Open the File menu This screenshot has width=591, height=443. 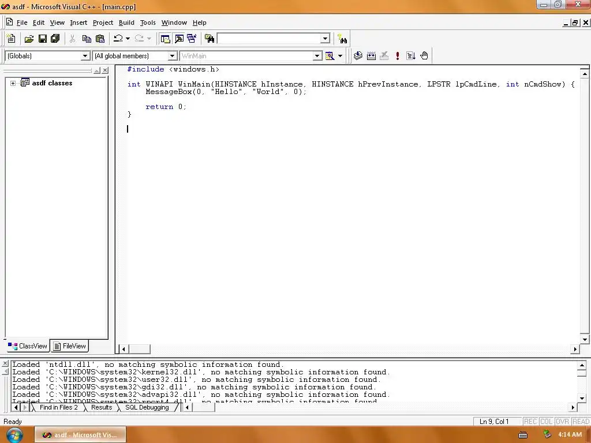click(x=21, y=22)
